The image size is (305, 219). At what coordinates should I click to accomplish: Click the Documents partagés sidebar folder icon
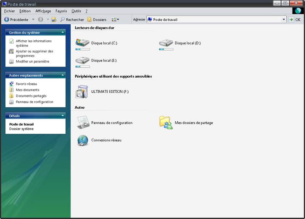(x=11, y=96)
